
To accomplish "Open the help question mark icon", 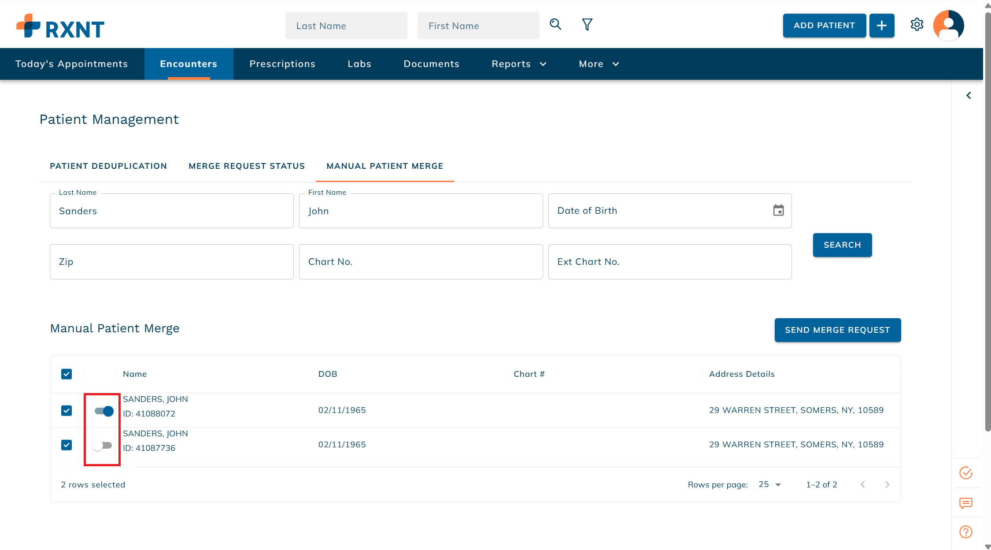I will (966, 532).
